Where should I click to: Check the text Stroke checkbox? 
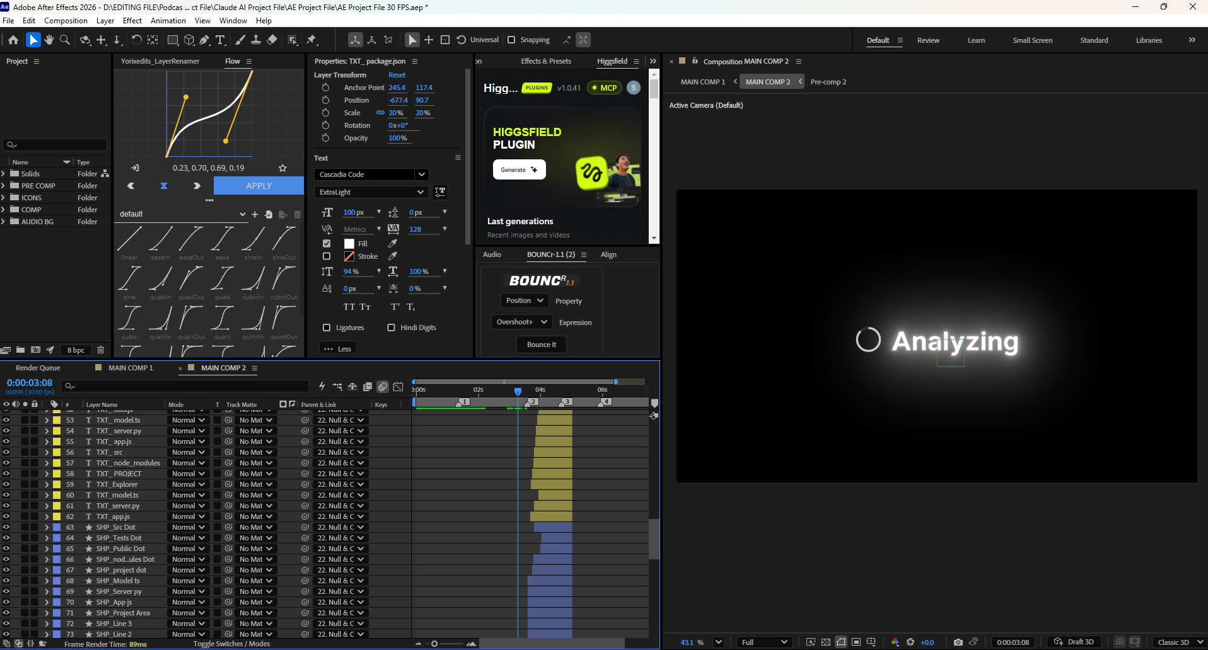[327, 256]
